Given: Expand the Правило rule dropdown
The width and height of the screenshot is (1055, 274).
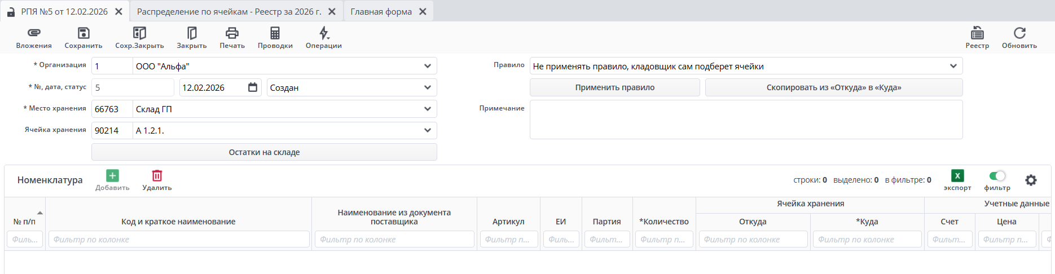Looking at the screenshot, I should point(953,66).
